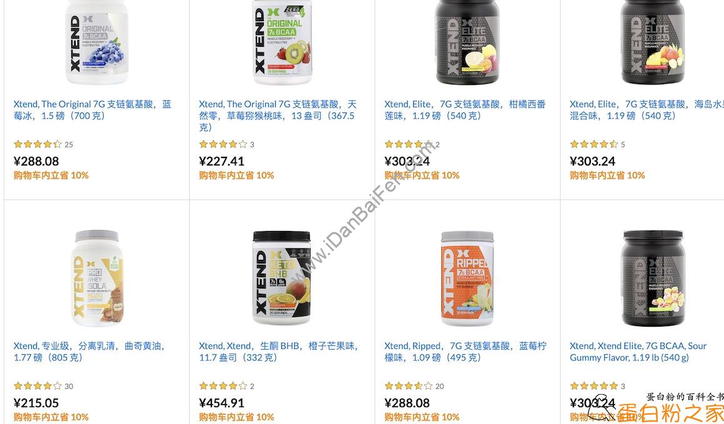Click 购物车内立省 10% under ¥215.05
724x424 pixels.
coord(51,417)
